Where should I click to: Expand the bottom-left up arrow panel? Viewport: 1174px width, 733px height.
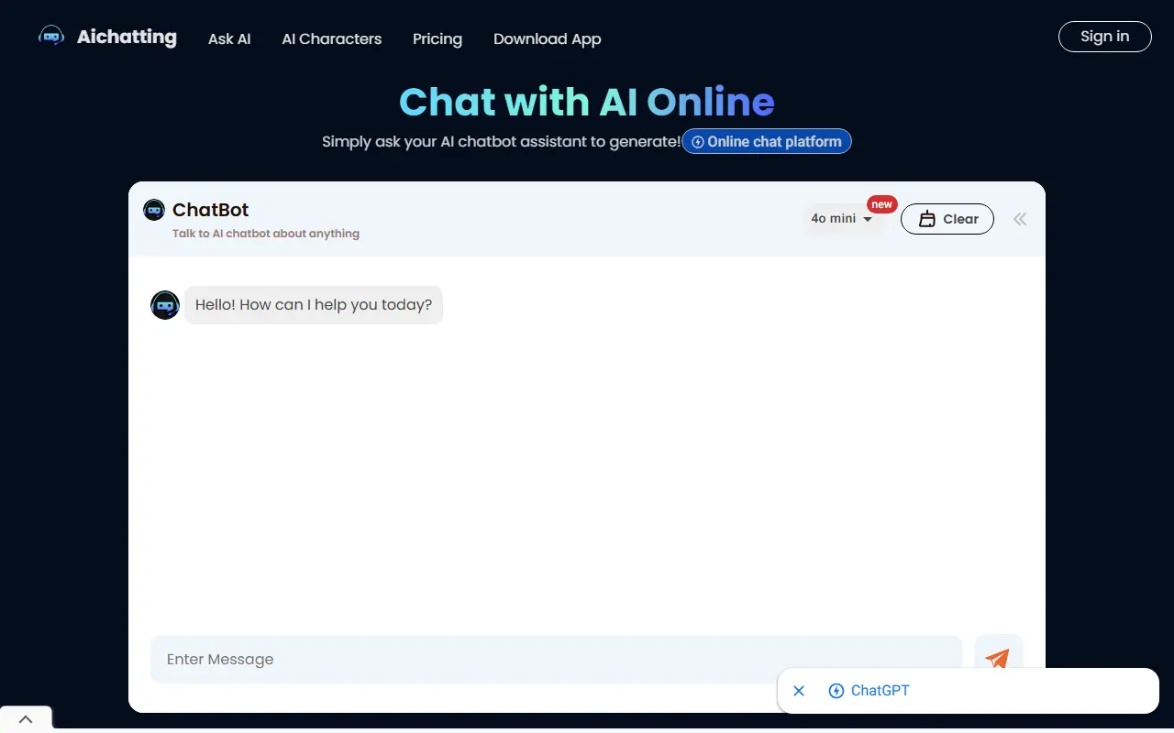(26, 718)
